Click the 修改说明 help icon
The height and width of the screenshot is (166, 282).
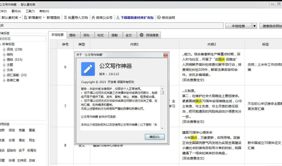tap(159, 17)
